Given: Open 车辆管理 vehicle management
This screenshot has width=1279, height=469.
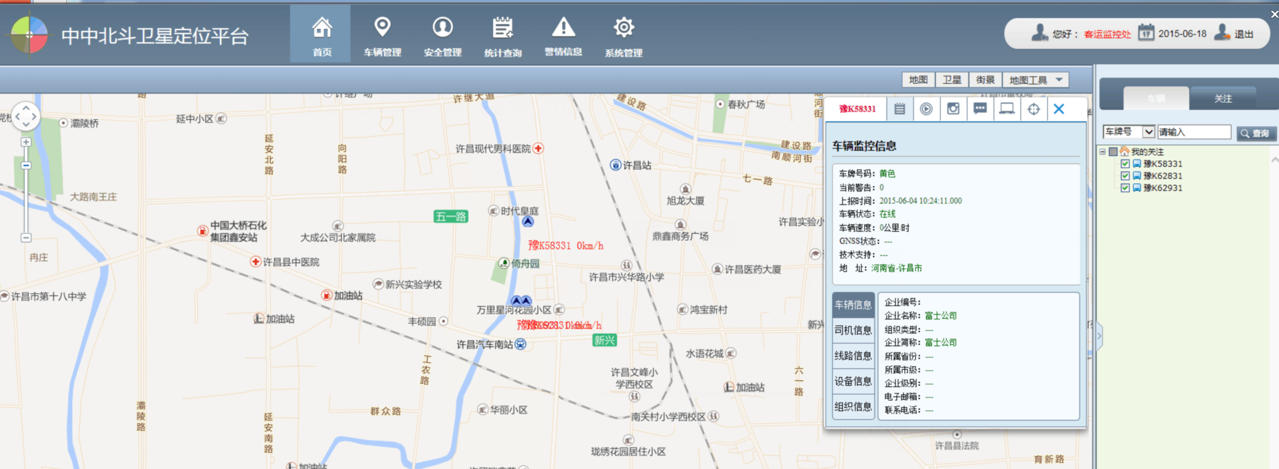Looking at the screenshot, I should 382,35.
